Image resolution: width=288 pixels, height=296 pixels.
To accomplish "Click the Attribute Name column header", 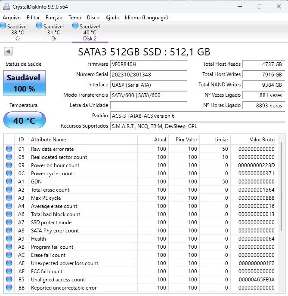I will click(x=83, y=140).
